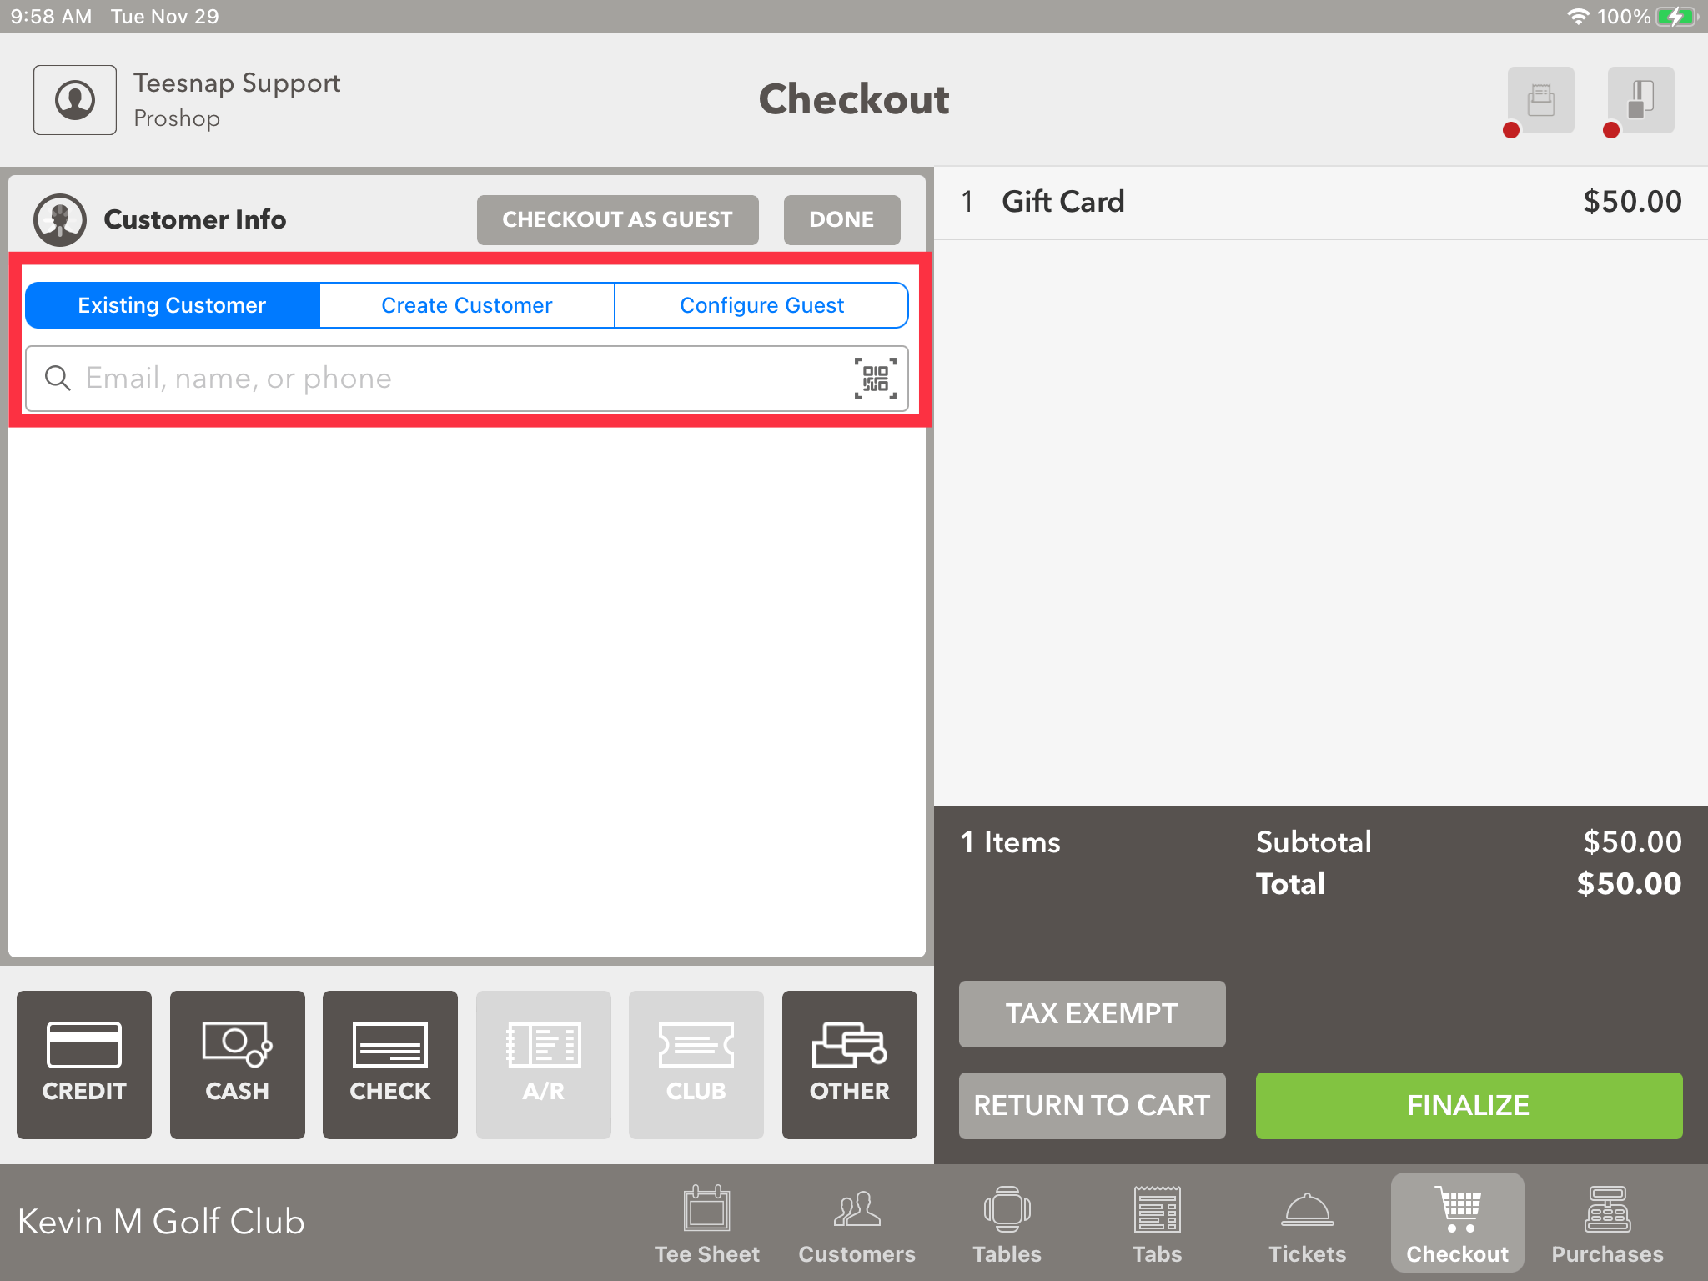Switch to Create Customer segment
Screen dimensions: 1708x1281
tap(467, 305)
